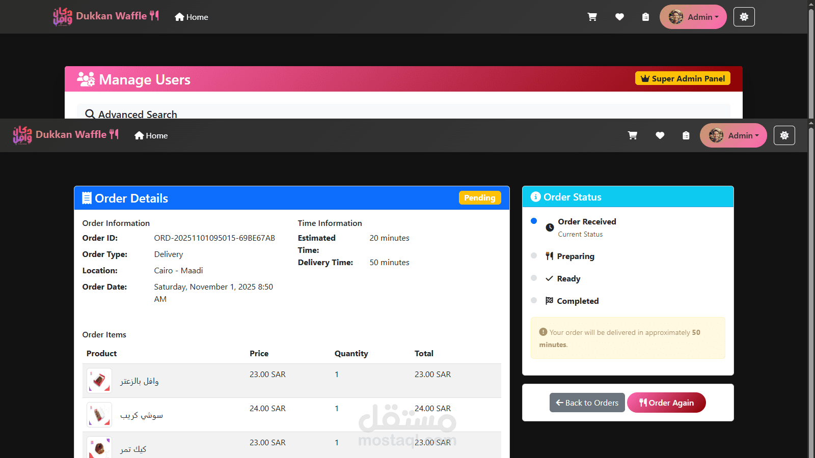Click the gear button in the lower navbar
Viewport: 815px width, 458px height.
784,135
